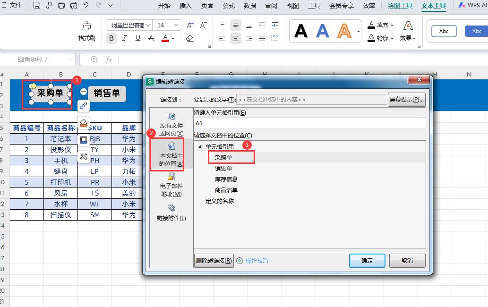This screenshot has height=307, width=488.
Task: Open the font size dropdown showing 14
Action: [x=177, y=25]
